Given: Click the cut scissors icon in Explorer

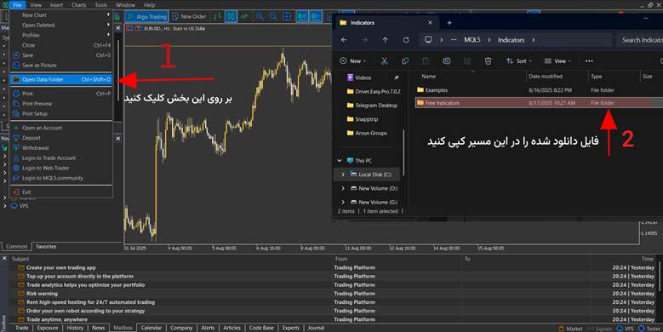Looking at the screenshot, I should tap(385, 61).
